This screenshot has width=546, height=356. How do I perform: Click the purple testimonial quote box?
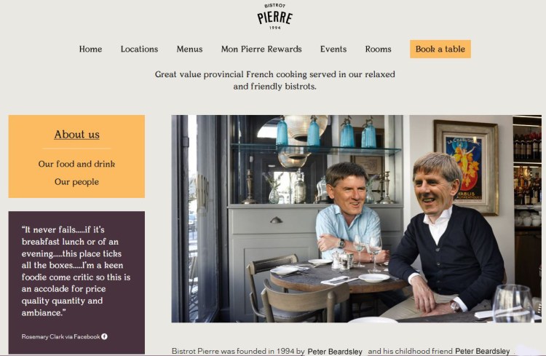pyautogui.click(x=76, y=282)
